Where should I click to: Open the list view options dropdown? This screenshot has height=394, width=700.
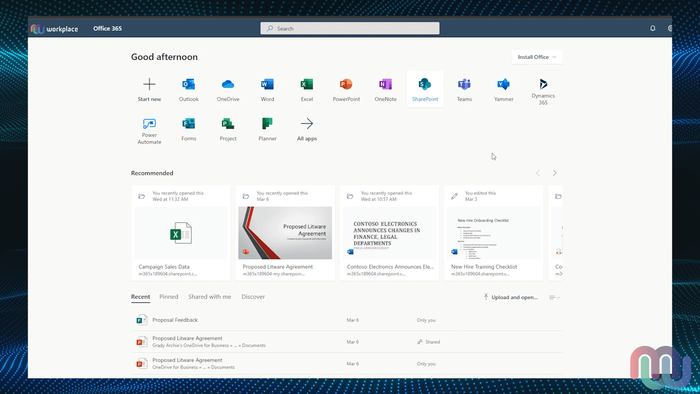554,297
